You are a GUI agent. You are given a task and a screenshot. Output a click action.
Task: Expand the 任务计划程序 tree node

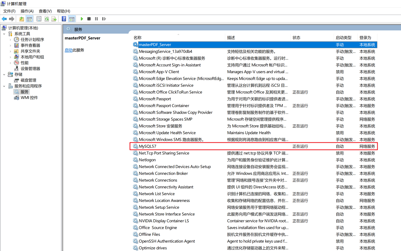coord(10,40)
